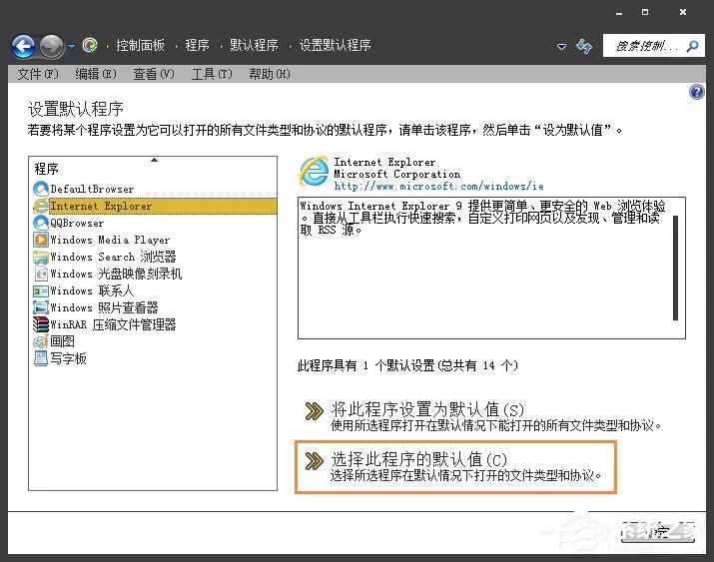Click the WinRAR books icon

[x=41, y=324]
